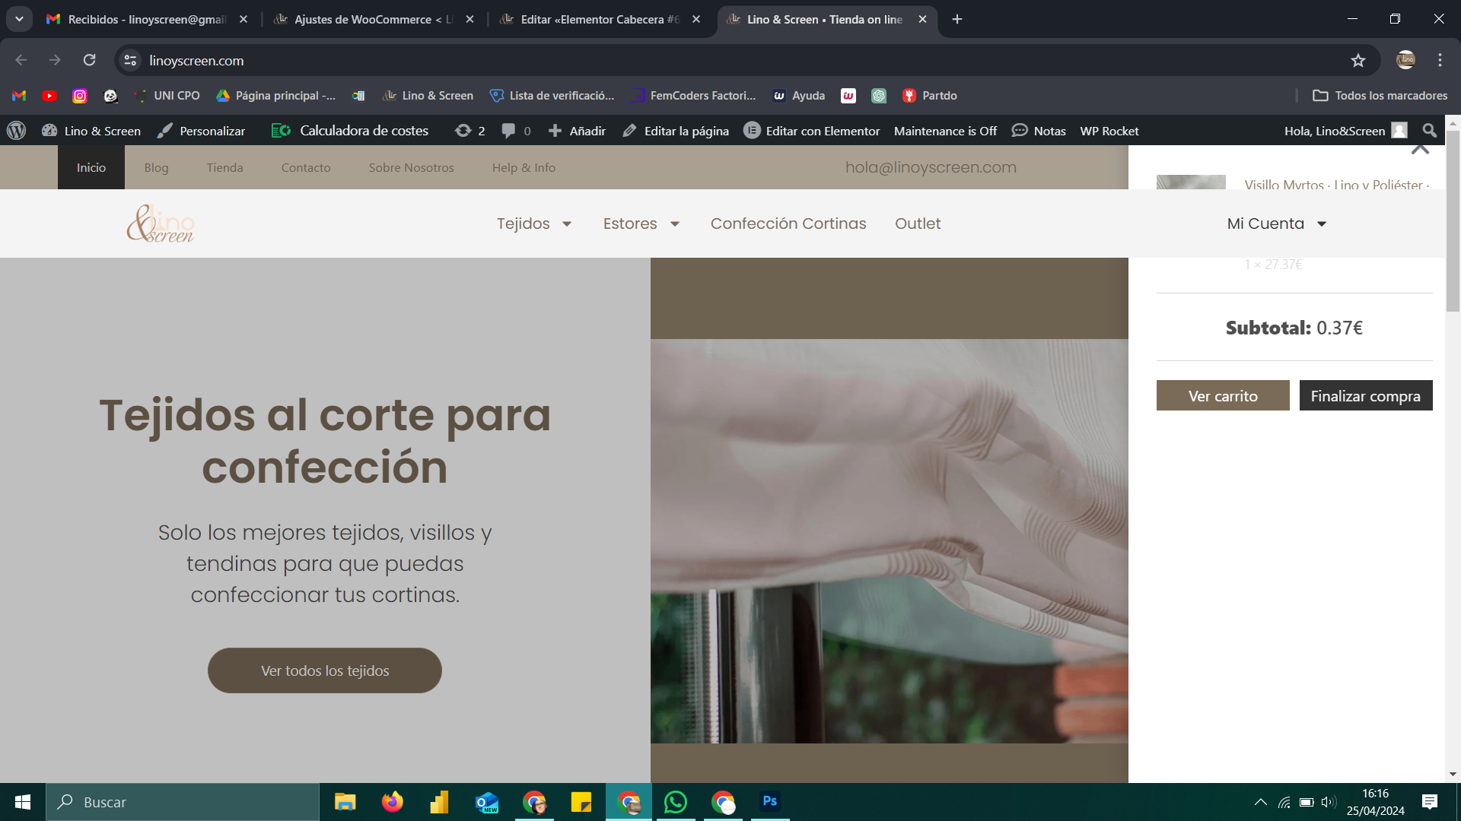Open the Gmail bookmark icon
This screenshot has width=1461, height=821.
19,96
